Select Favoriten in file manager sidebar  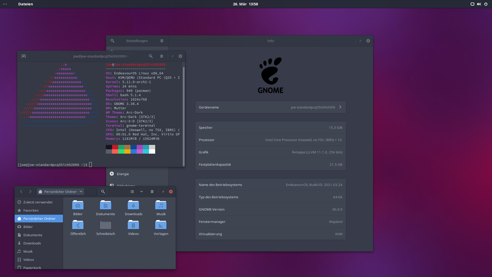pyautogui.click(x=39, y=210)
